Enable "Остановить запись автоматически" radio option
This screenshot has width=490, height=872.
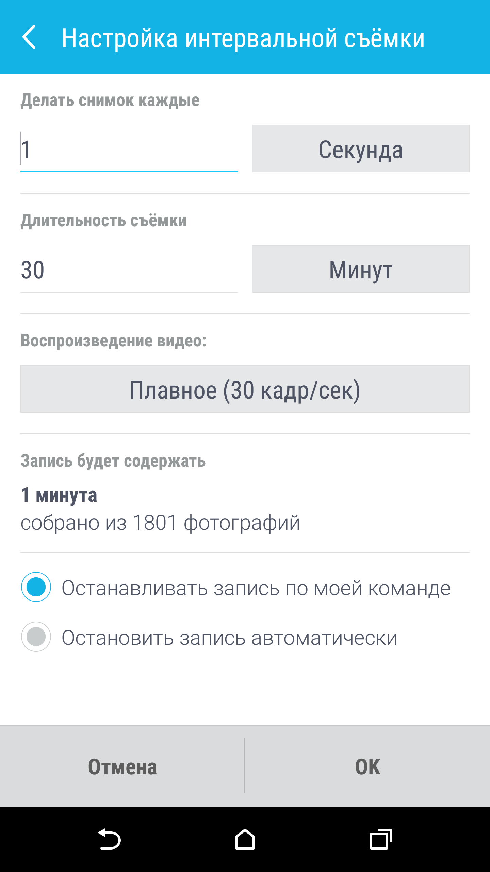coord(36,637)
